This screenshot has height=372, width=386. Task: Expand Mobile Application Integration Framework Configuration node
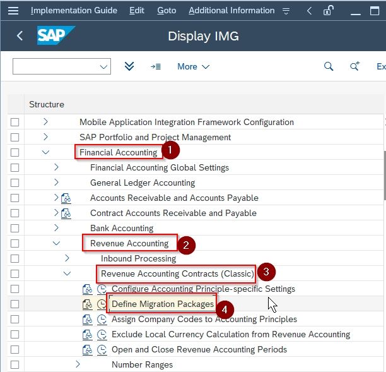45,121
